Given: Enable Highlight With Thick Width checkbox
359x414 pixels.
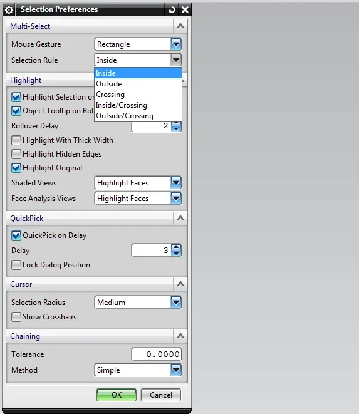Looking at the screenshot, I should pyautogui.click(x=16, y=140).
